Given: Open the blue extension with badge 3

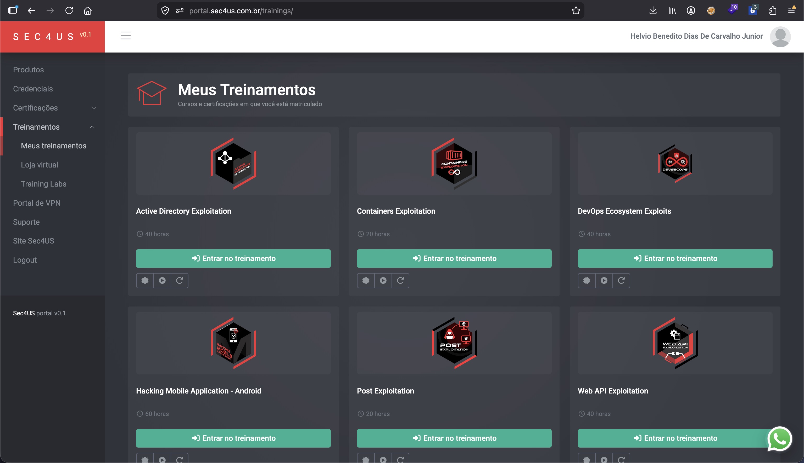Looking at the screenshot, I should point(753,10).
